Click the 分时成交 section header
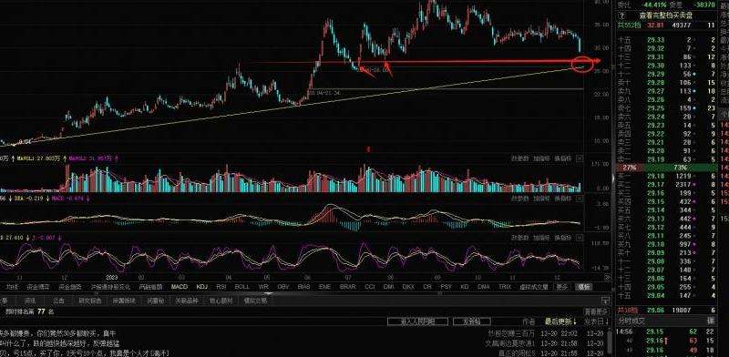729x357 pixels. (631, 321)
